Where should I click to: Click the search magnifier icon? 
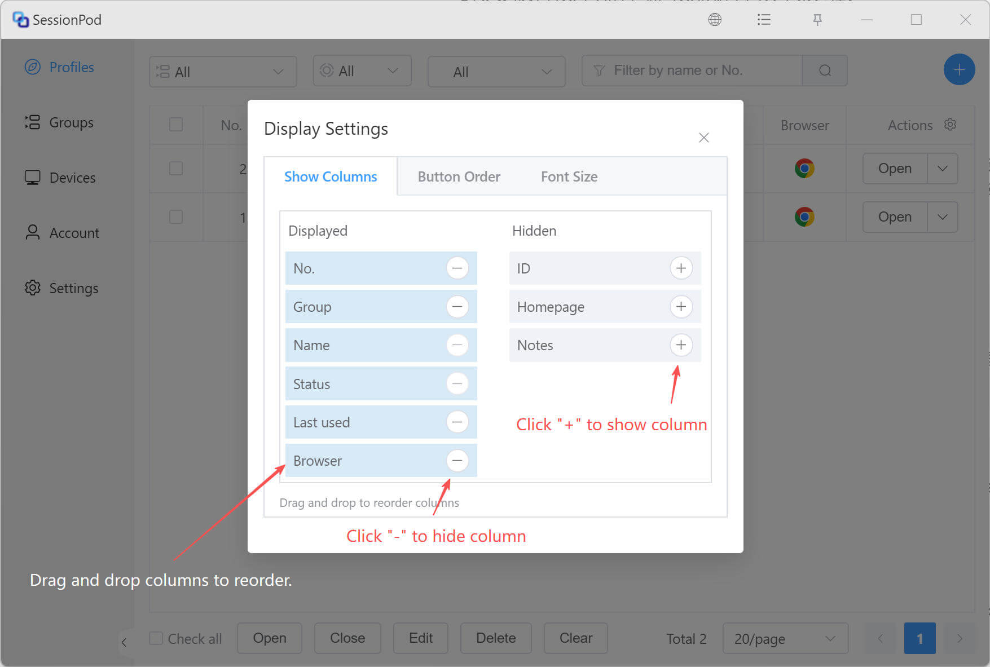tap(825, 70)
